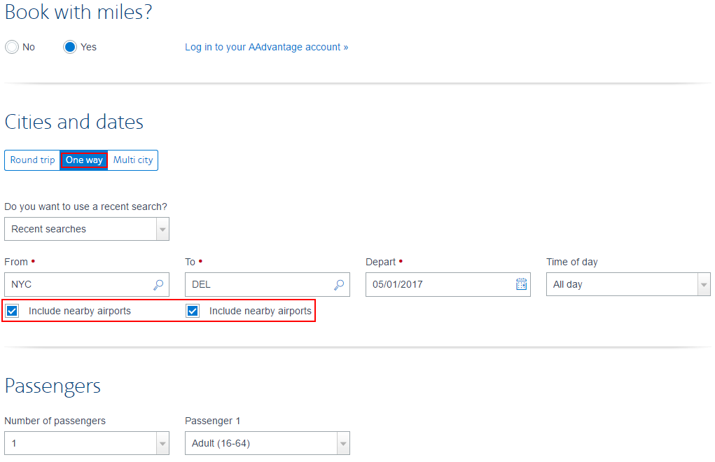Open the Number of passengers dropdown
The image size is (715, 462).
tap(87, 443)
